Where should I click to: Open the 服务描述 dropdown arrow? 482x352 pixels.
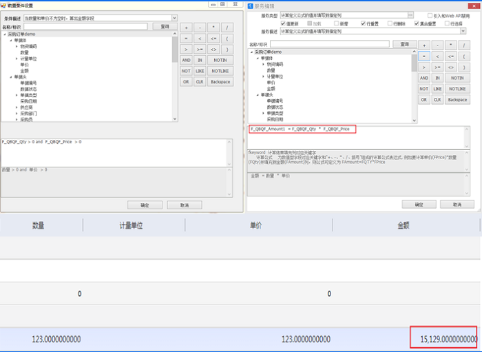(x=463, y=31)
